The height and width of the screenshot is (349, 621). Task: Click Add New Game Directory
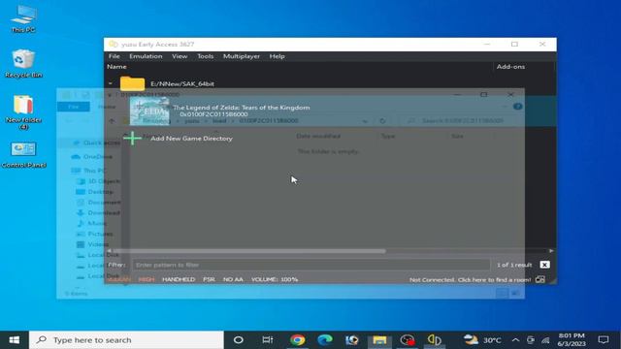coord(191,138)
